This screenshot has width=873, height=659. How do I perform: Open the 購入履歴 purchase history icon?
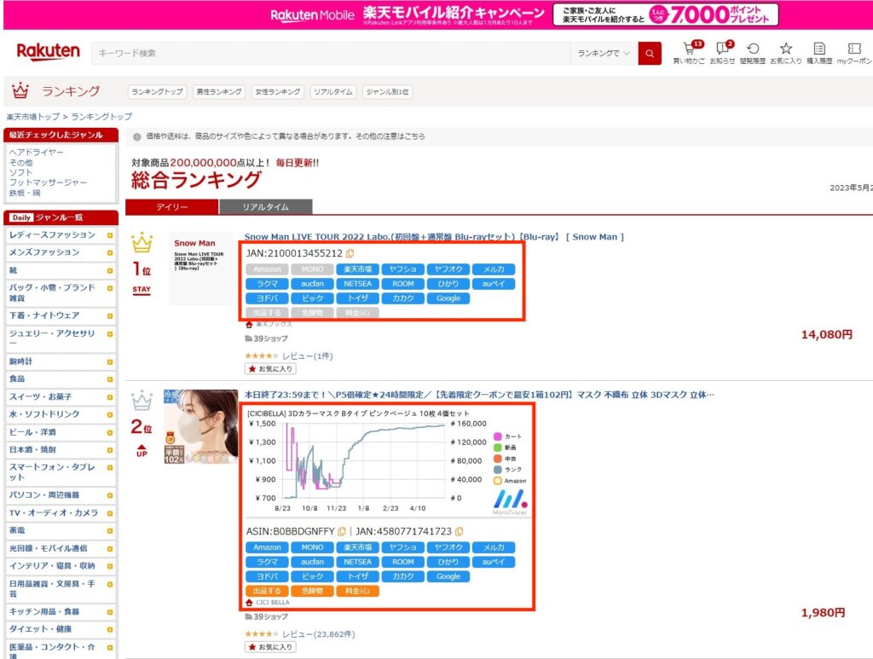coord(819,49)
